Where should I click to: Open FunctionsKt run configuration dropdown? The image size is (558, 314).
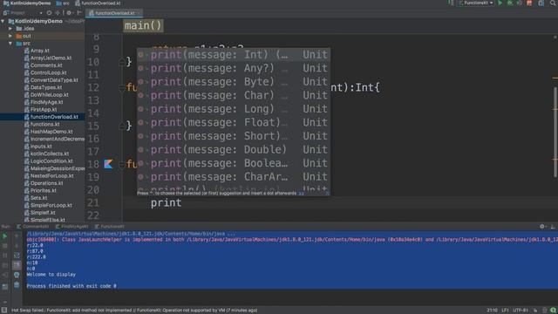tap(476, 3)
